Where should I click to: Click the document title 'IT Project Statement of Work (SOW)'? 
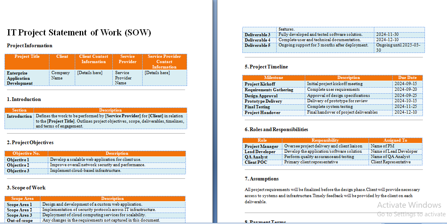click(79, 33)
